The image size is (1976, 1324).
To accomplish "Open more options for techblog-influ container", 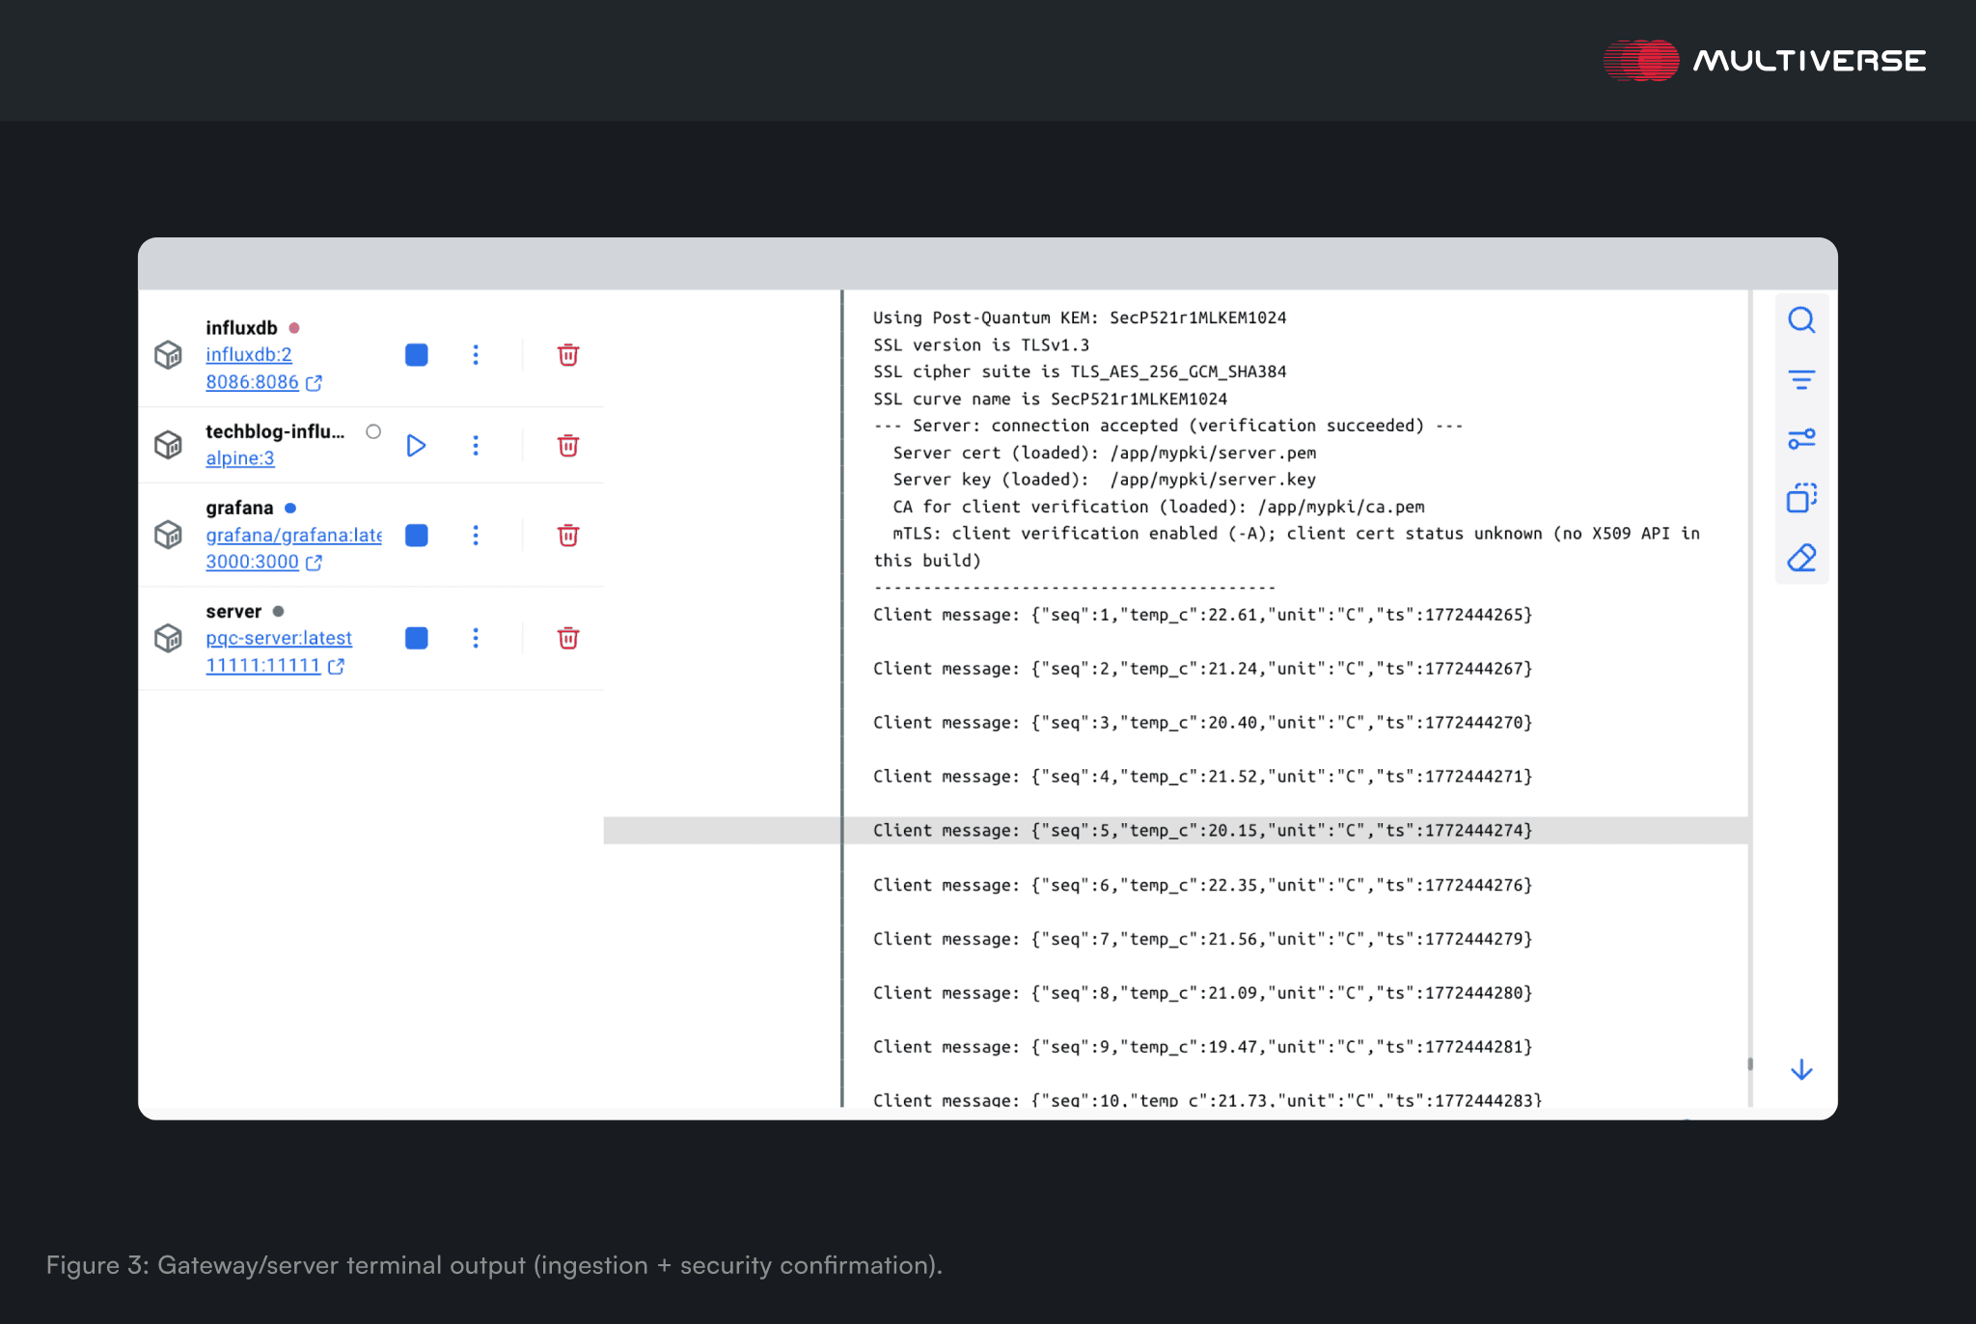I will pos(476,446).
